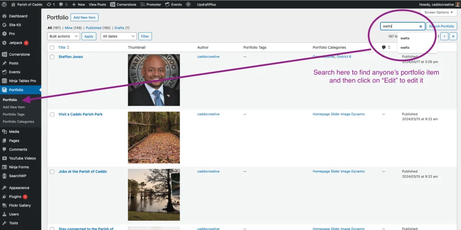
Task: Expand the Screen Options panel
Action: [x=438, y=12]
